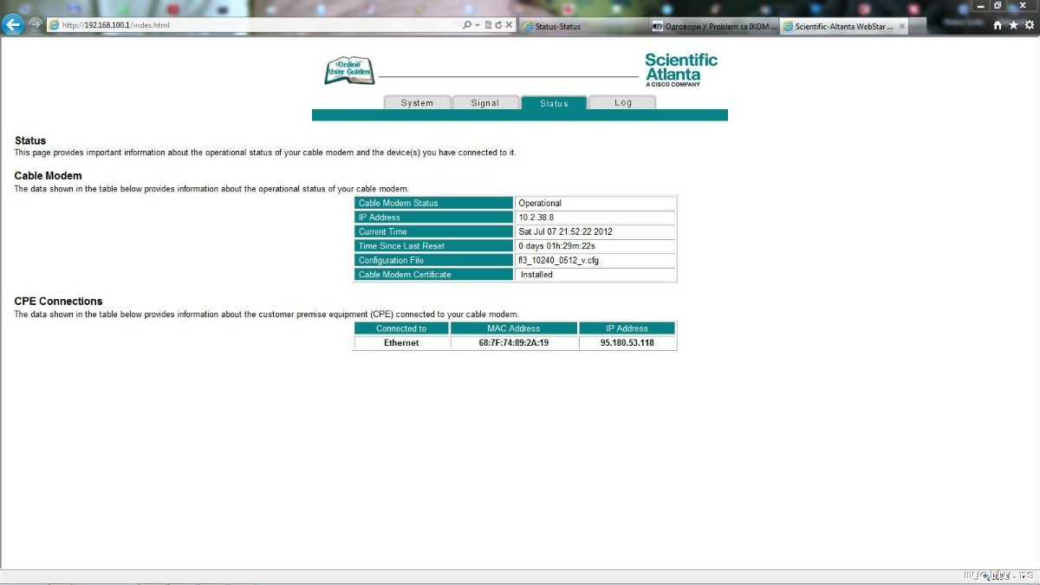Click the 10.2.38.8 IP value

[536, 218]
